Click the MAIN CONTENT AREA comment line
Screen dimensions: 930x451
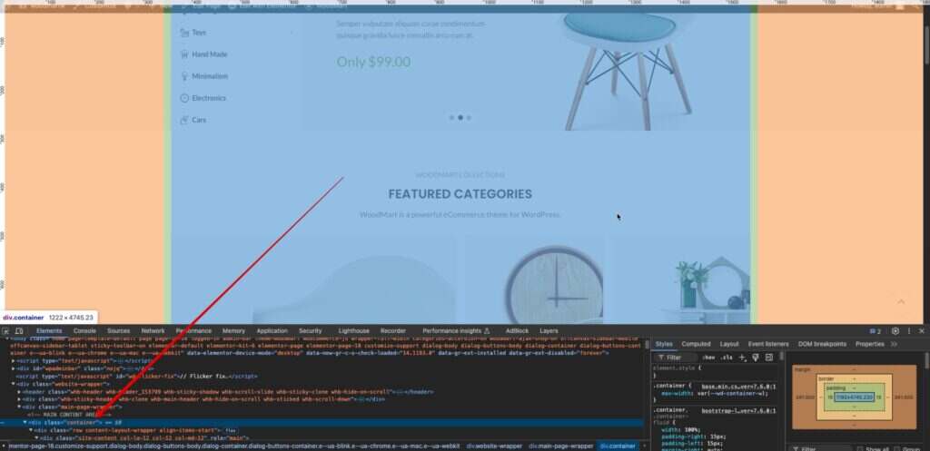[x=69, y=415]
